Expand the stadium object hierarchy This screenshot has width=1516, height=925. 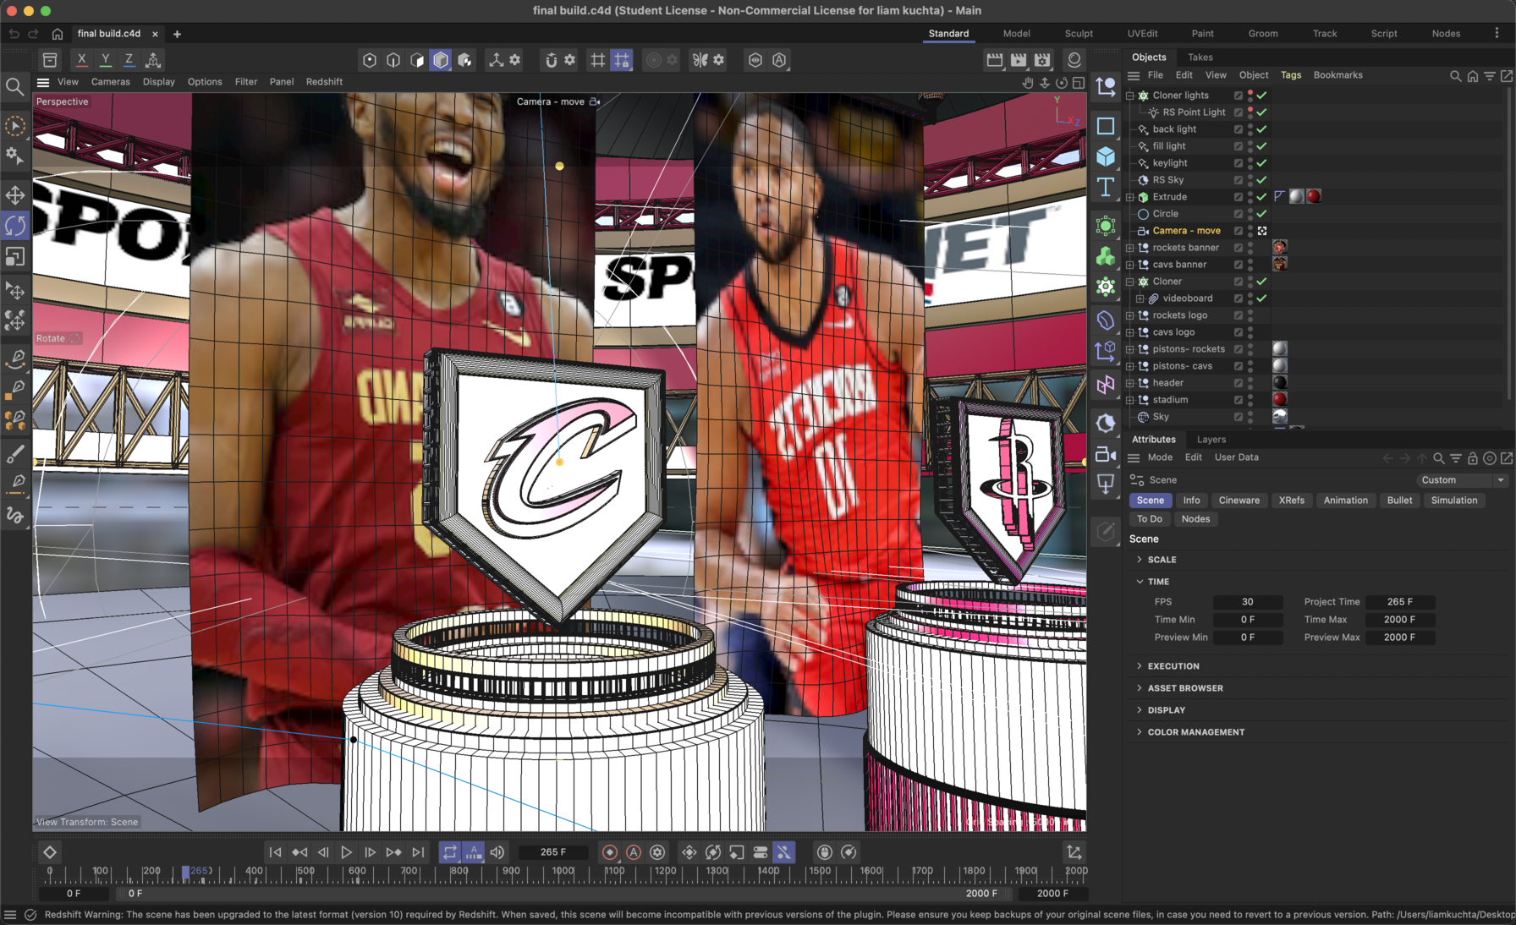(x=1129, y=400)
